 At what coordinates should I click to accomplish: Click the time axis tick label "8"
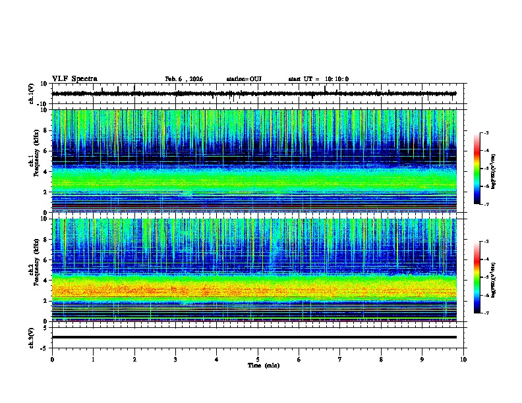(381, 360)
